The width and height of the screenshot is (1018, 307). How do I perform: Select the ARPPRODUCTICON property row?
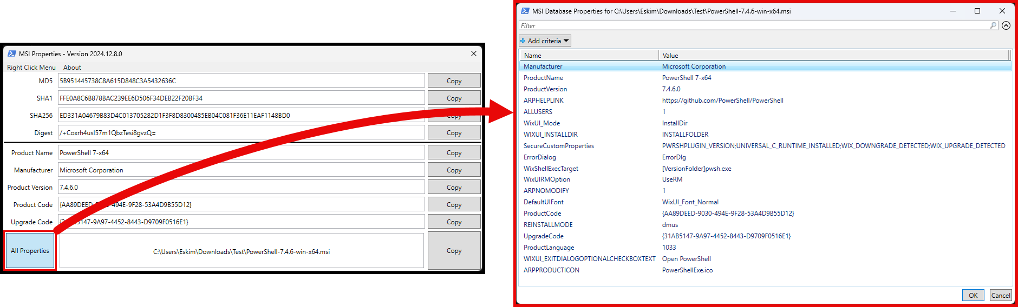[x=766, y=270]
